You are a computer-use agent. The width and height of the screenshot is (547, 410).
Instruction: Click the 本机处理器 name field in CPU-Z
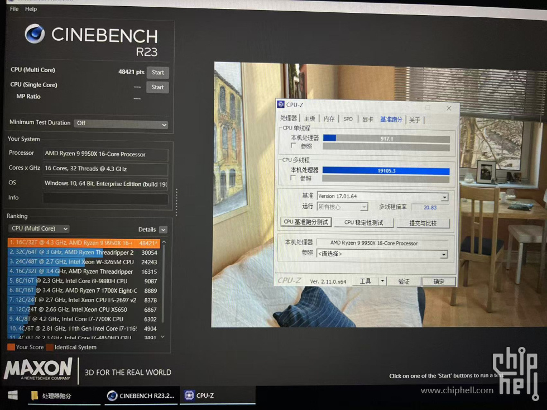click(382, 243)
